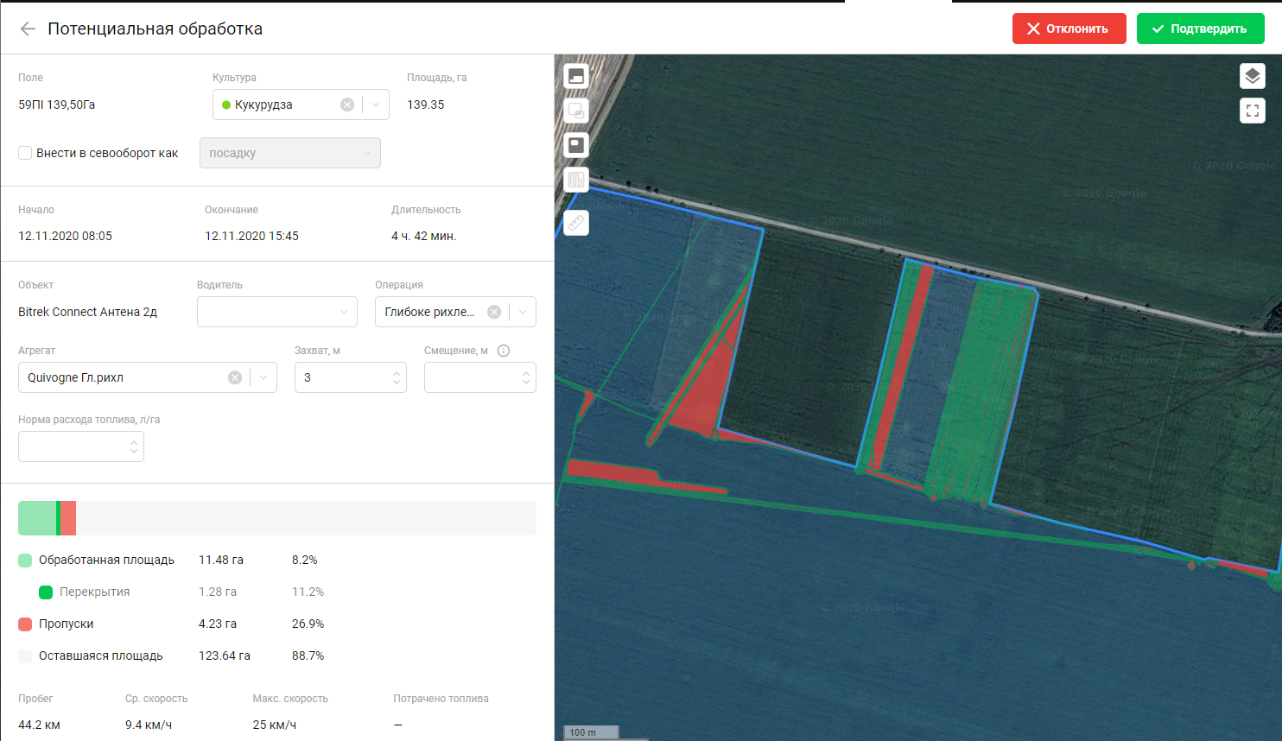Click the red Пропуски bar segment
The height and width of the screenshot is (741, 1282).
(68, 518)
